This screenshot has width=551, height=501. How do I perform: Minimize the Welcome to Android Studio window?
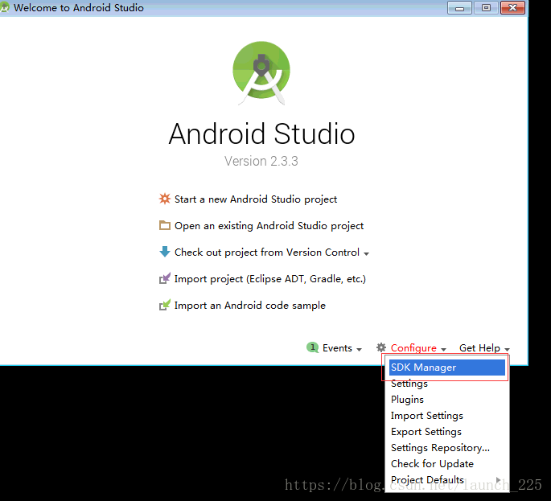point(459,8)
